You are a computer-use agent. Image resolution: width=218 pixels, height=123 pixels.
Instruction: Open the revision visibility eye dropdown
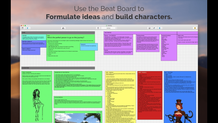click(155, 28)
